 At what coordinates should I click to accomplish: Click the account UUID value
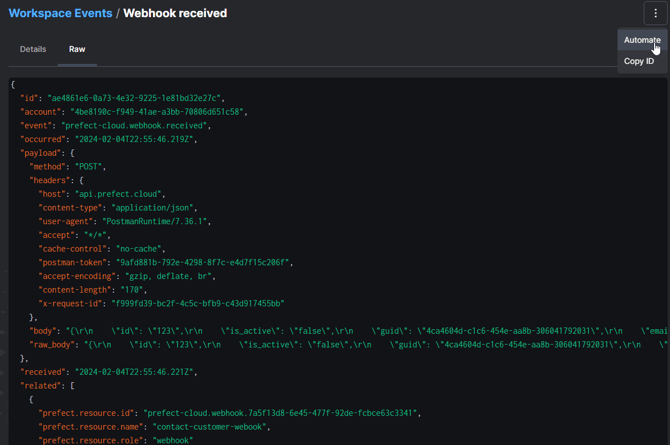pos(158,112)
